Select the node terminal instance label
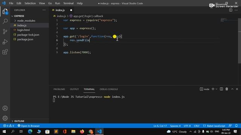Image resolution: width=241 pixels, height=135 pixels. 204,89
